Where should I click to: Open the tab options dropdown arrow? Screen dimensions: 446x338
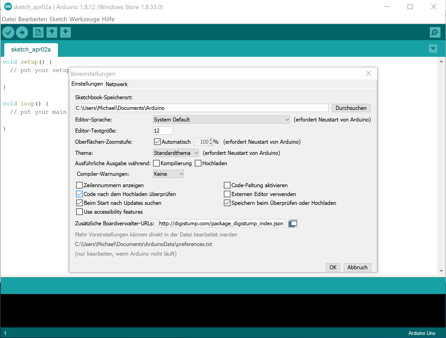[433, 49]
